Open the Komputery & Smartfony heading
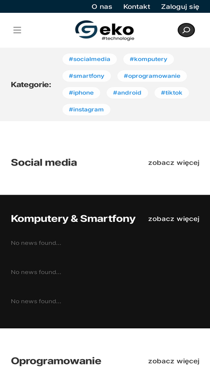Screen dimensions: 210x373 [73, 219]
